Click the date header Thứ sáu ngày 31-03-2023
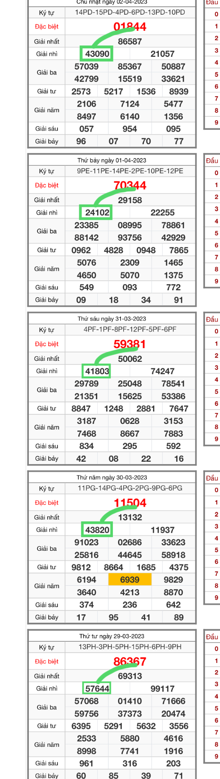Image resolution: width=220 pixels, height=779 pixels. click(x=112, y=319)
